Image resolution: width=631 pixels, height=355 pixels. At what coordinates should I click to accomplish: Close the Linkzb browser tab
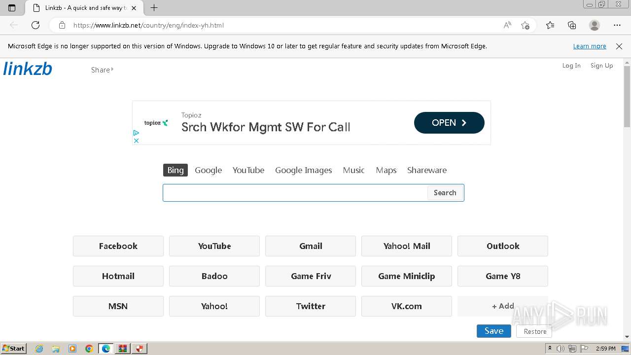(134, 8)
